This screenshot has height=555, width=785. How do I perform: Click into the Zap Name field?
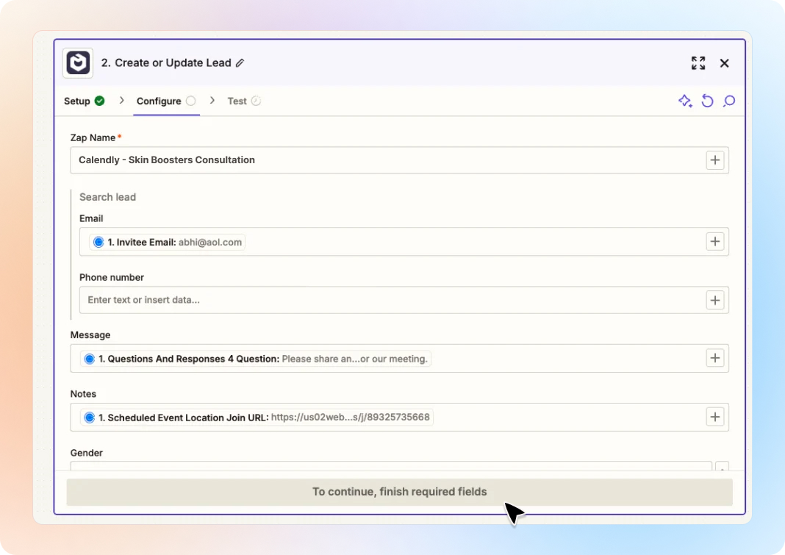coord(399,160)
